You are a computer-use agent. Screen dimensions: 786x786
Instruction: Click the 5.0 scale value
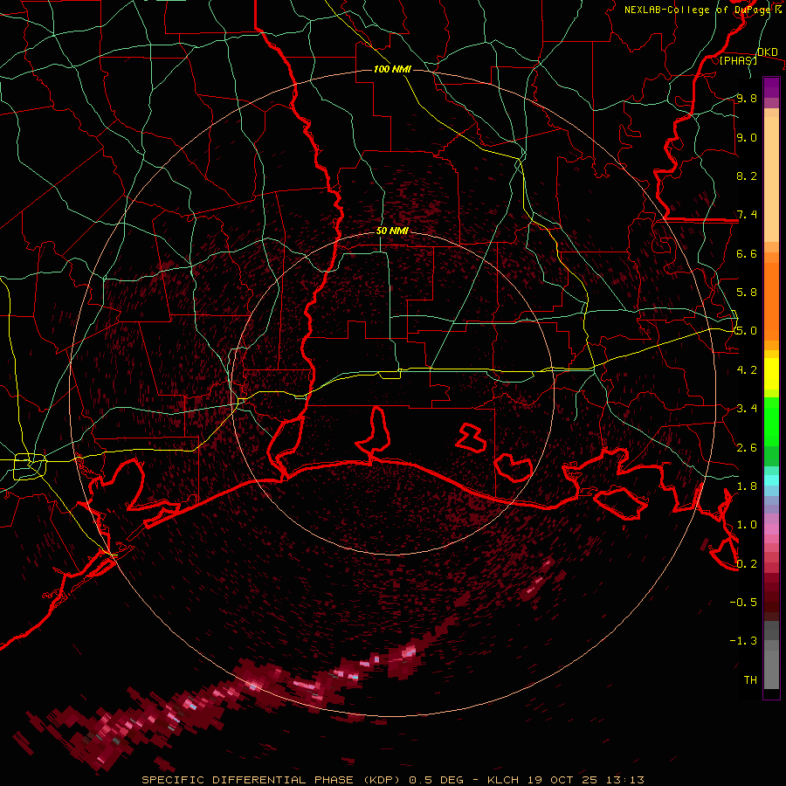tap(747, 331)
